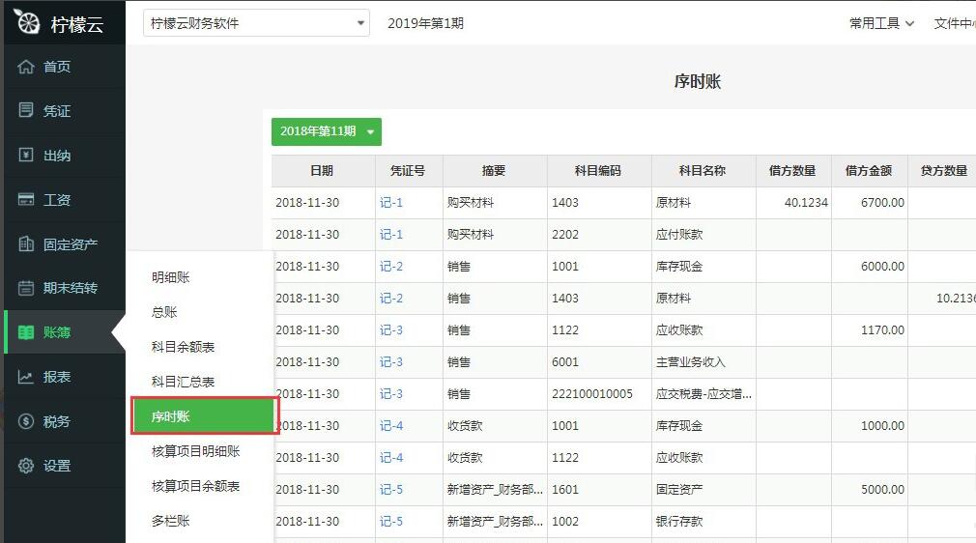
Task: Select 序时账 in the submenu
Action: [x=204, y=416]
